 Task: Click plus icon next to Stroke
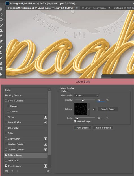pos(45,117)
